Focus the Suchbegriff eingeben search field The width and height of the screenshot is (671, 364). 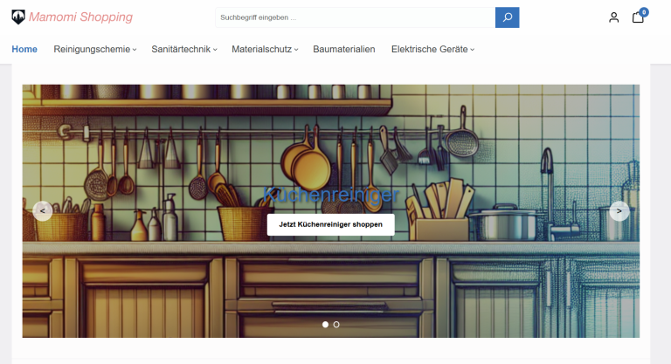[354, 17]
